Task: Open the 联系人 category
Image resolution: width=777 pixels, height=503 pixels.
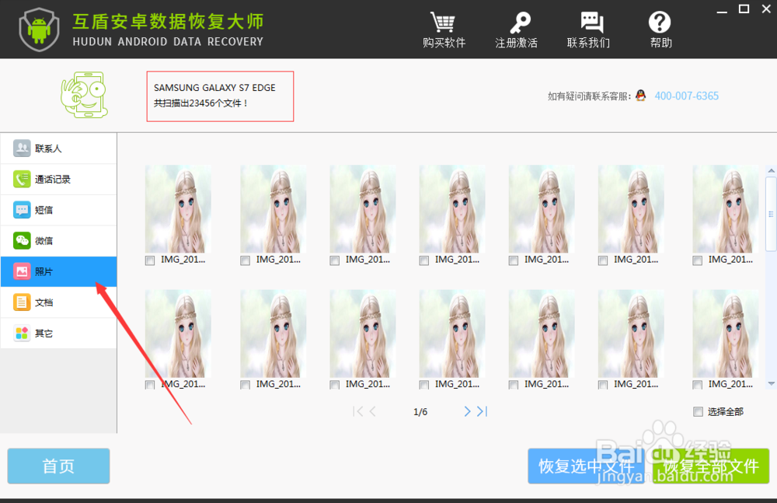Action: click(58, 148)
